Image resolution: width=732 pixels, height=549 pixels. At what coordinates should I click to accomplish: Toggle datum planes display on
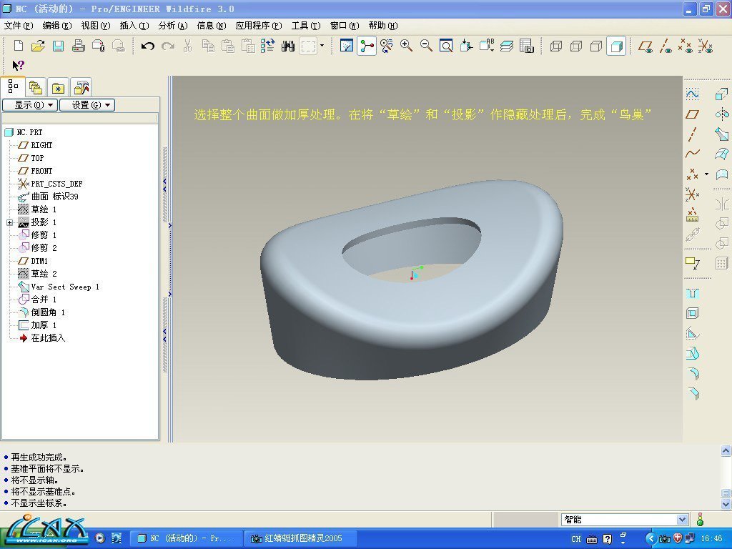click(646, 46)
